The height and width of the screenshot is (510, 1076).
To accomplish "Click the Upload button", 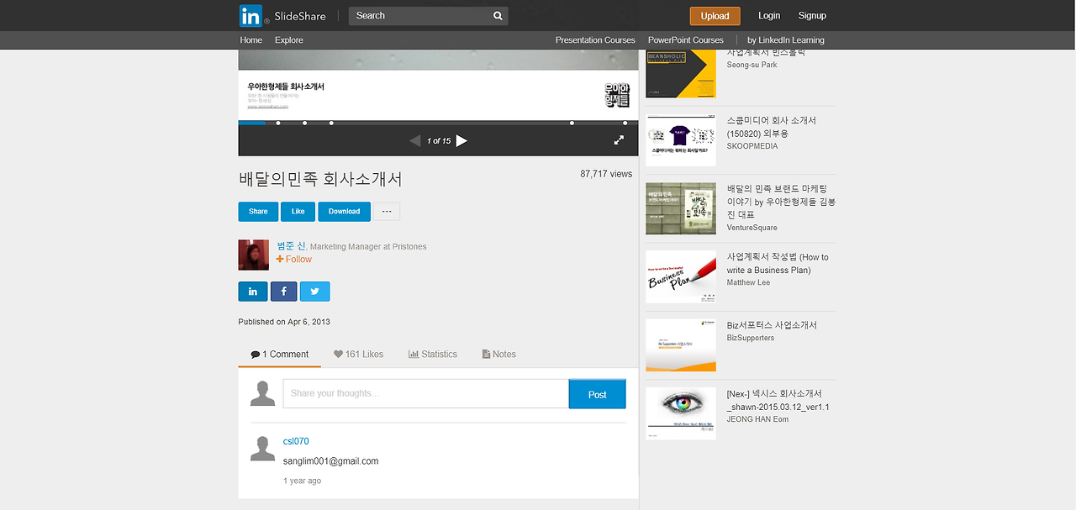I will click(x=715, y=16).
